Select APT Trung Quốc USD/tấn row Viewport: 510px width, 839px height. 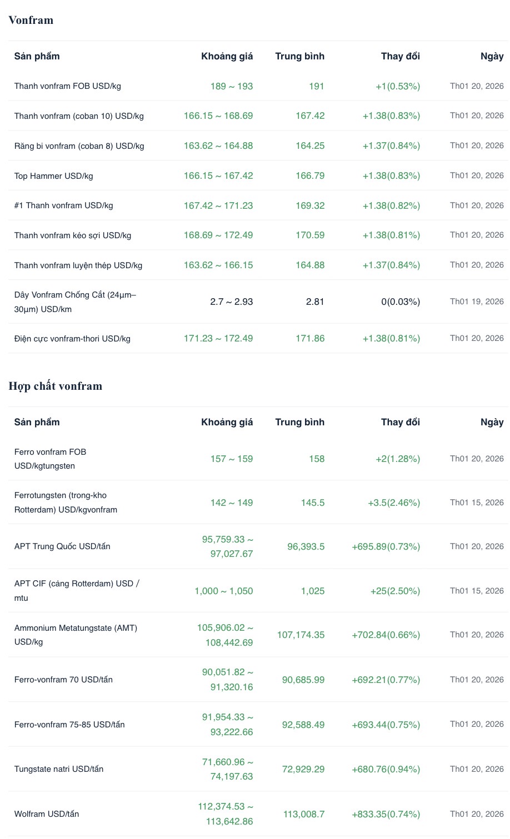tap(62, 546)
